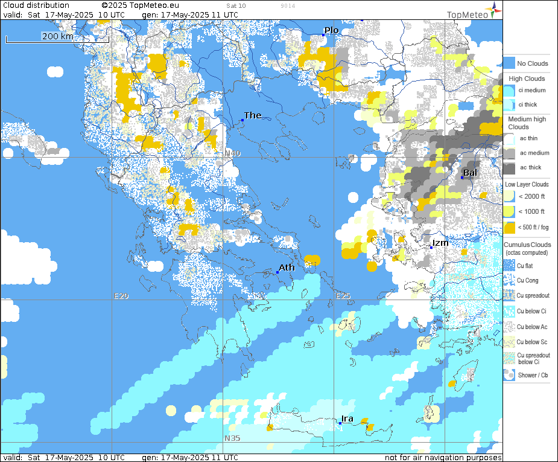
Task: Click the 'Ath' city marker on the map
Action: (x=277, y=272)
